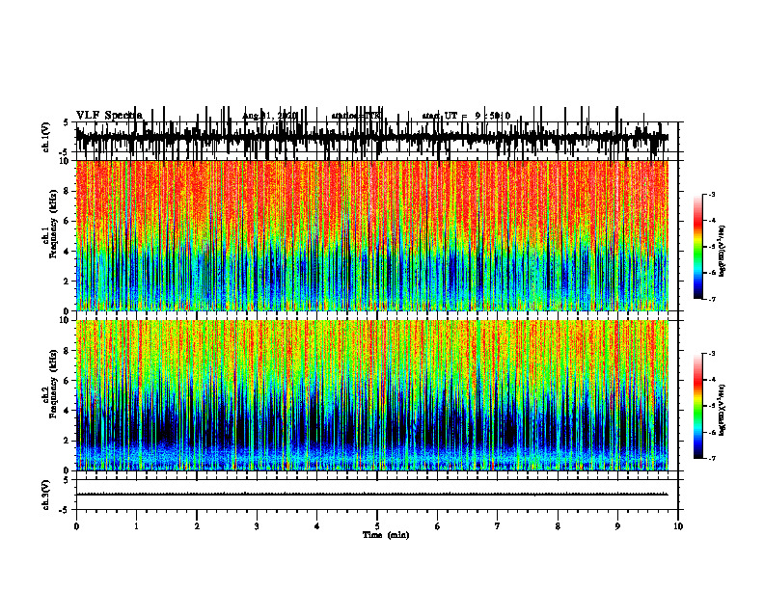Click the ch.2 colorbar scale
The image size is (764, 590).
[698, 406]
